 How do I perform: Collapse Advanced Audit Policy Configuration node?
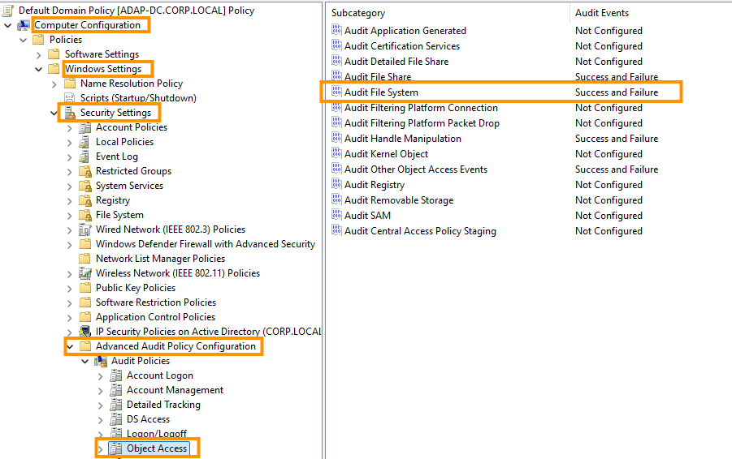(70, 346)
